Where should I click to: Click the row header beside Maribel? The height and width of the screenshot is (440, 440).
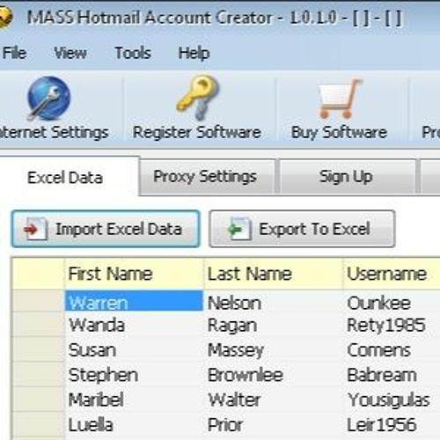[x=38, y=399]
